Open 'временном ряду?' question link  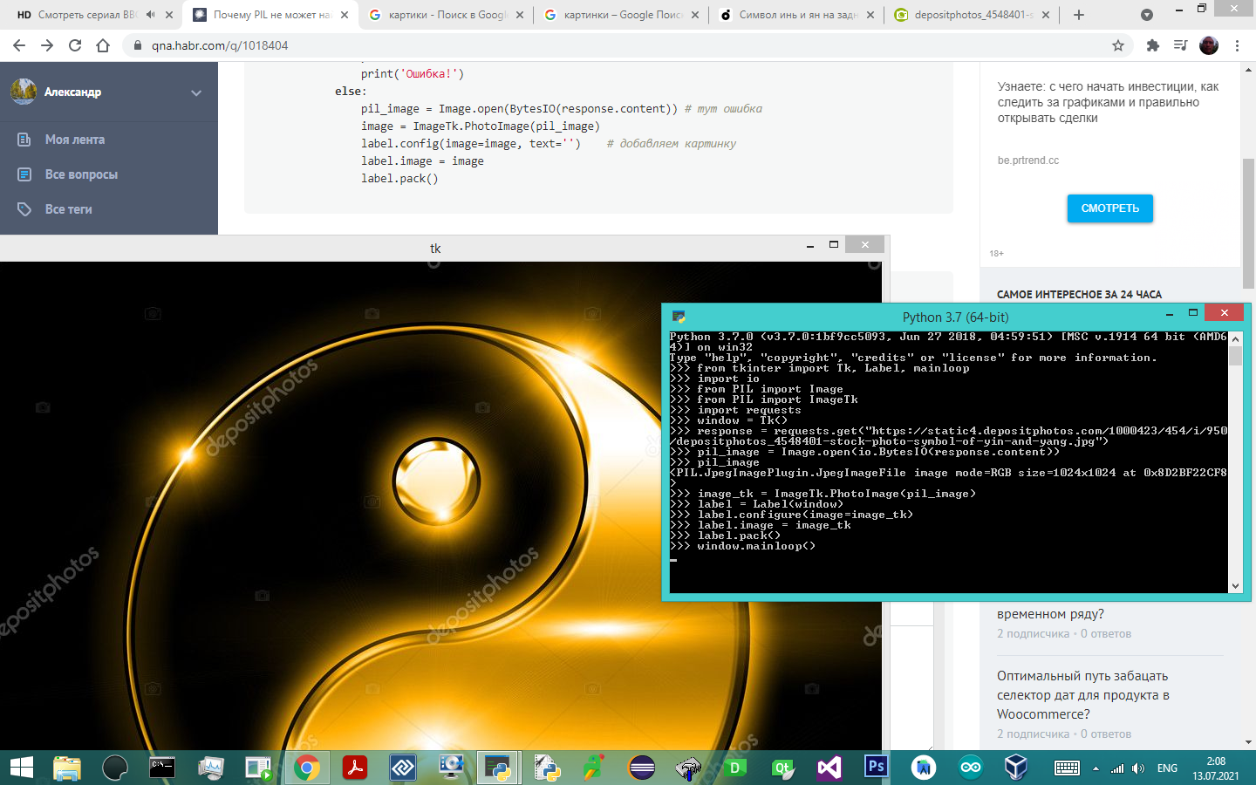click(x=1050, y=614)
